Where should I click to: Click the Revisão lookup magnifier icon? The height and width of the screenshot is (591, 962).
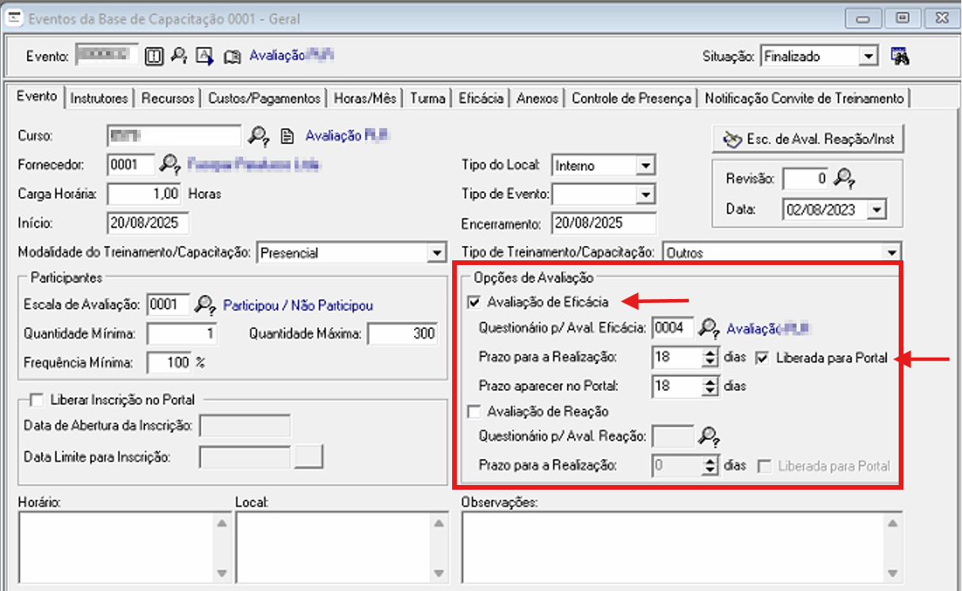(846, 180)
